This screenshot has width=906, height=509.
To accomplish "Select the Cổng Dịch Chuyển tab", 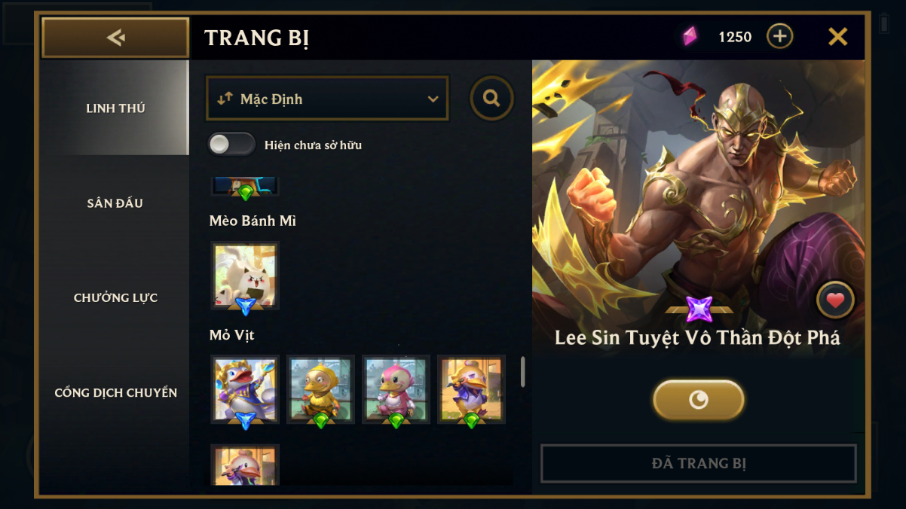I will (x=115, y=393).
